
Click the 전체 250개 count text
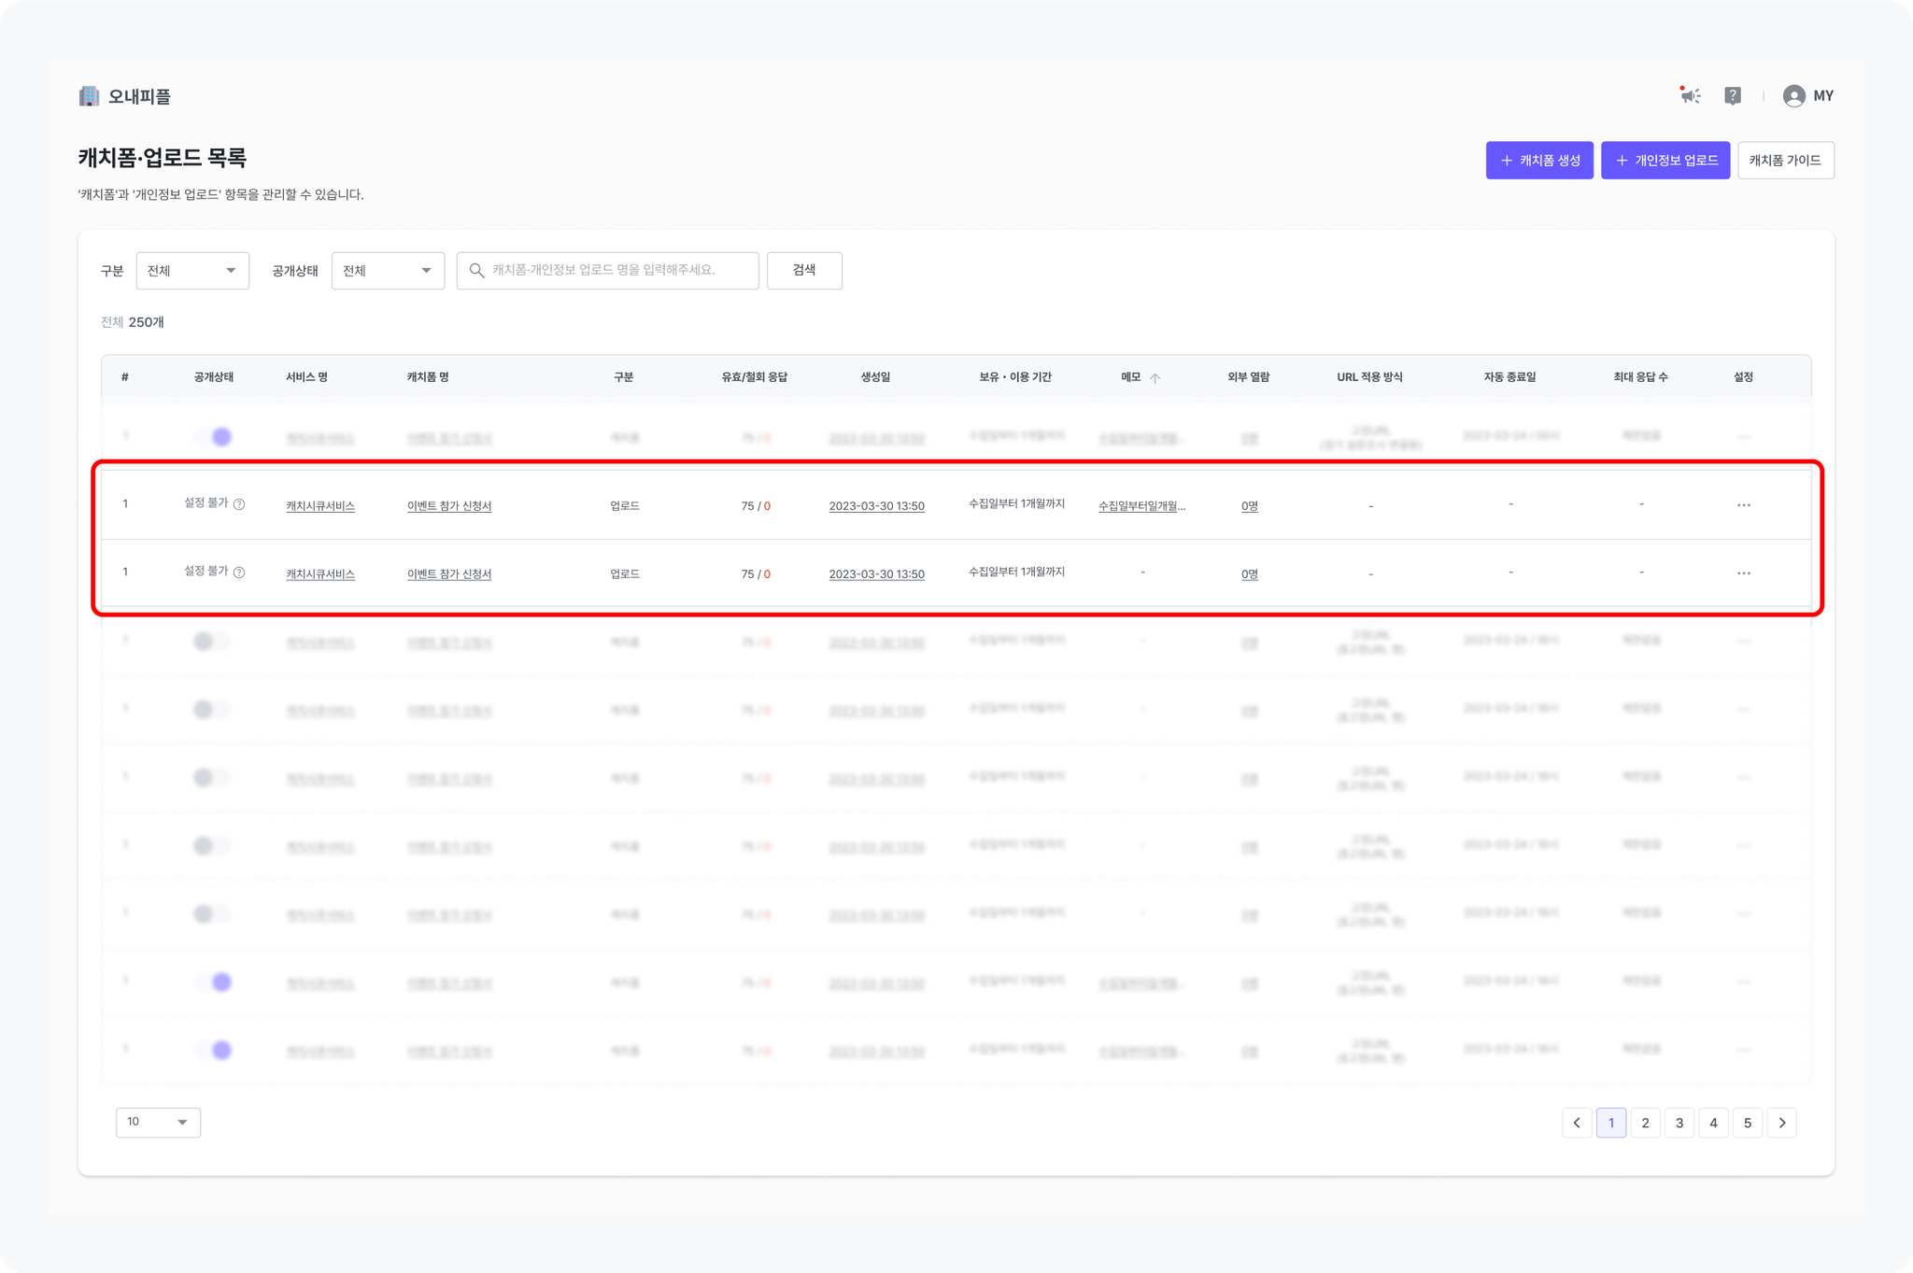coord(133,322)
